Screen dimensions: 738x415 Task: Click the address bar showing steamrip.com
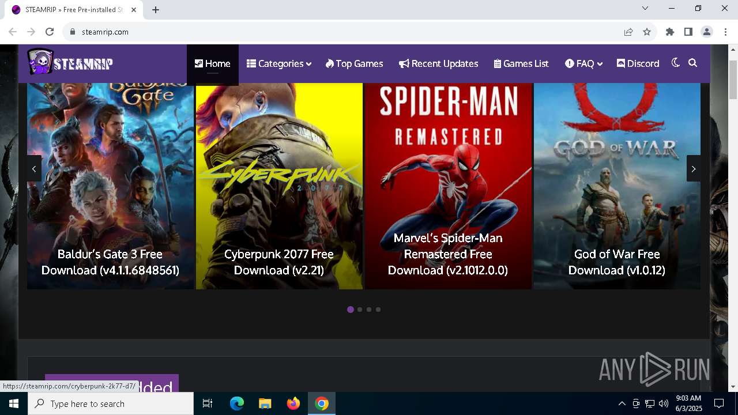(346, 32)
